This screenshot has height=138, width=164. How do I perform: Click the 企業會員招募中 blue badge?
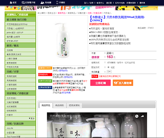pos(45,88)
